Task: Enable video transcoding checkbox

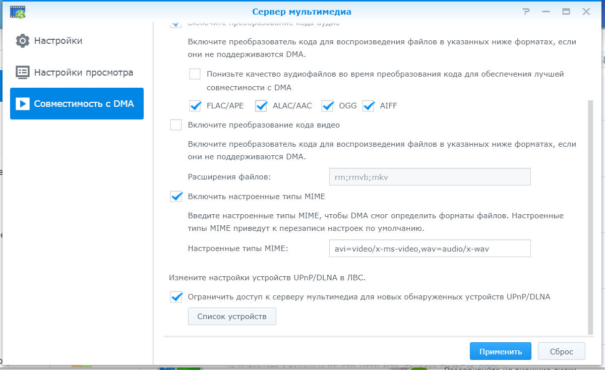Action: click(176, 125)
